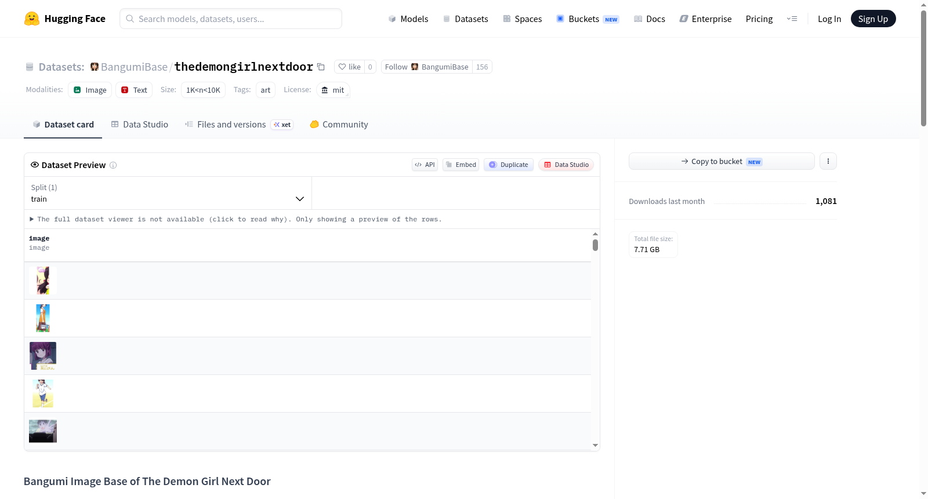Open the 156 followers count

click(x=482, y=67)
